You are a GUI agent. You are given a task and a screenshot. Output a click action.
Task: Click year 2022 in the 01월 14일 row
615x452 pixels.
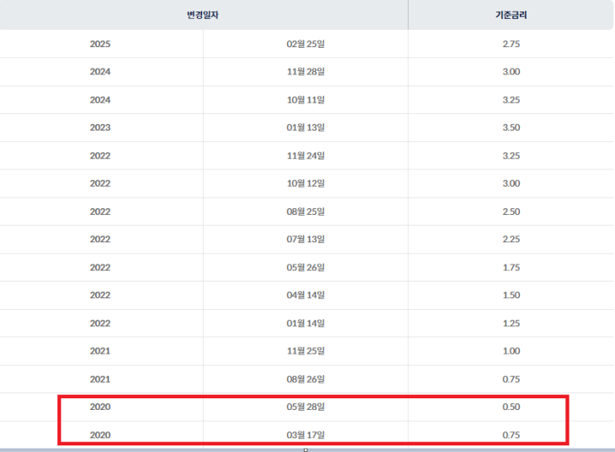(100, 323)
